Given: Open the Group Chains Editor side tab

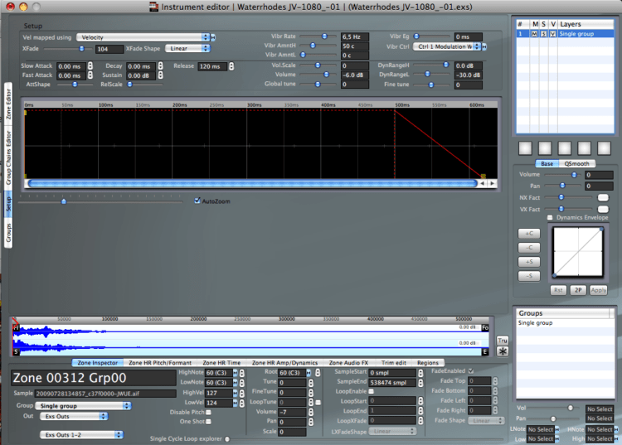Looking at the screenshot, I should pyautogui.click(x=8, y=158).
